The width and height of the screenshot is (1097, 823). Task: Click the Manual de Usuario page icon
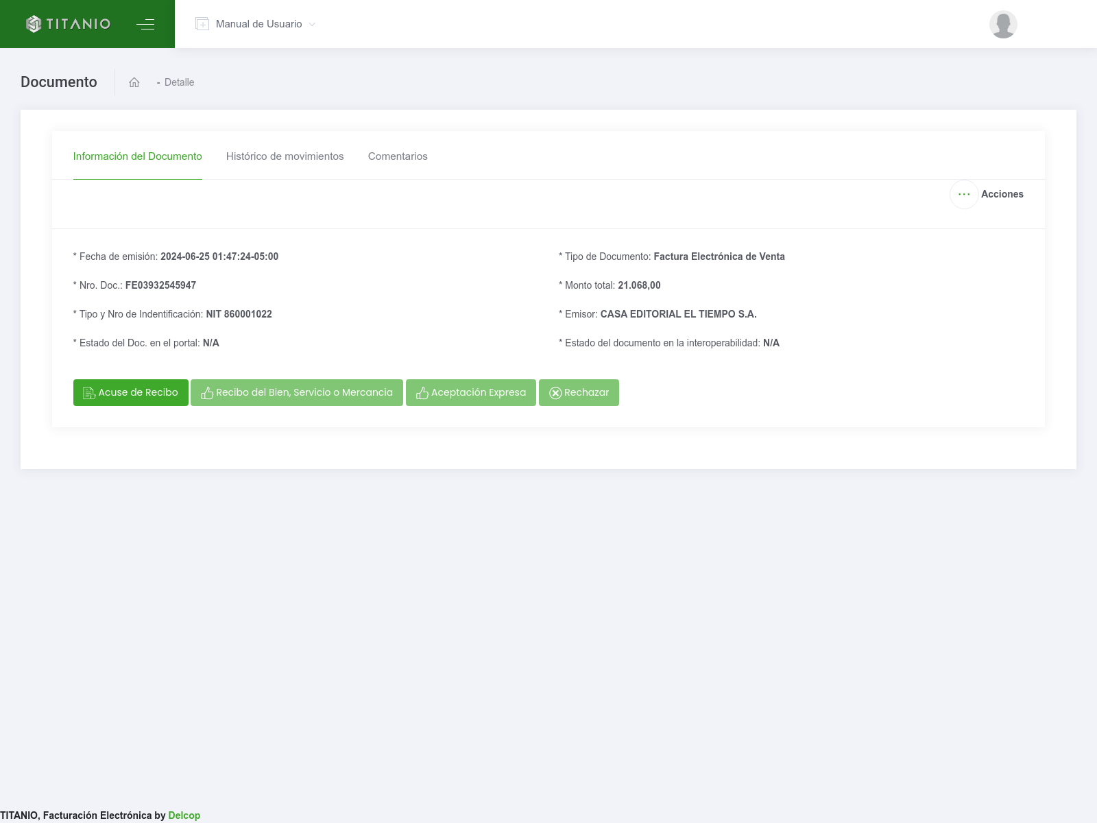(202, 24)
